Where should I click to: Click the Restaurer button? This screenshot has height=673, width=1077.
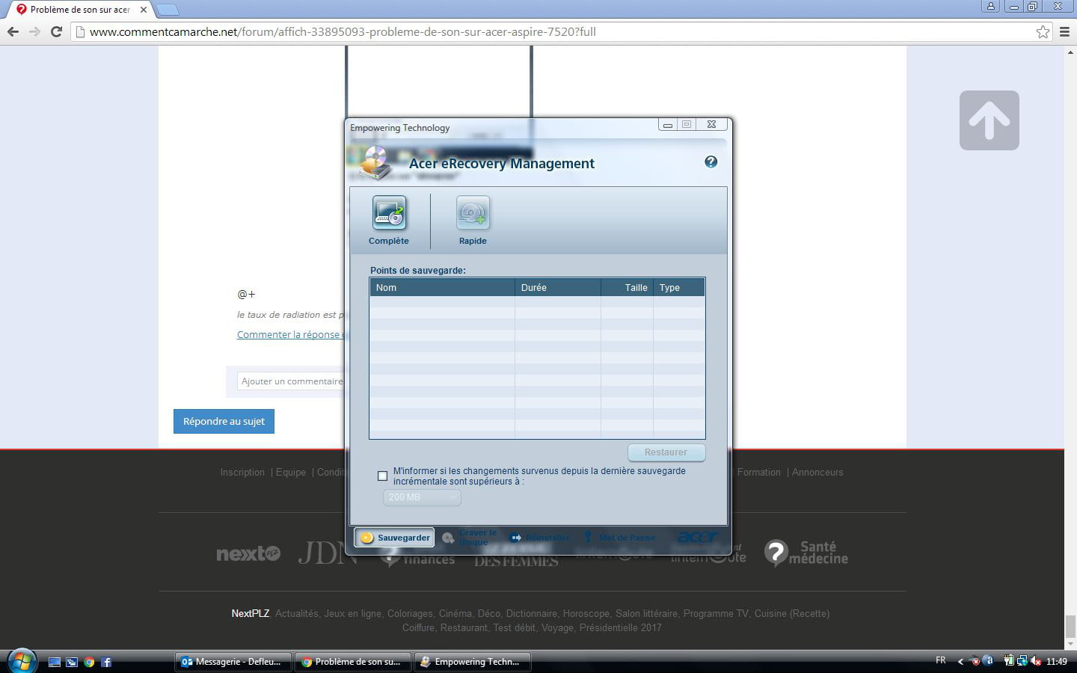click(x=666, y=452)
